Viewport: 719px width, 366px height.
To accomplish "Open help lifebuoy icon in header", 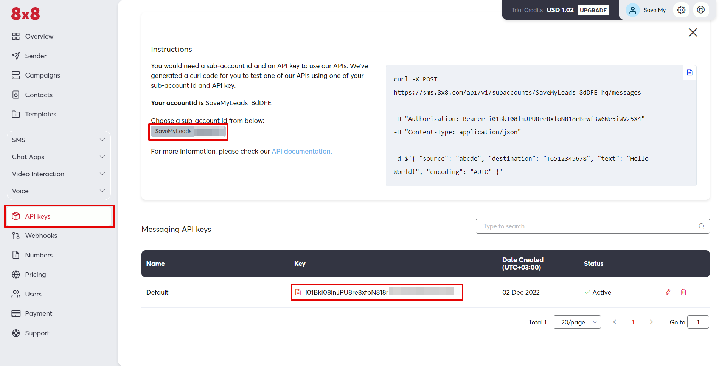I will 701,10.
